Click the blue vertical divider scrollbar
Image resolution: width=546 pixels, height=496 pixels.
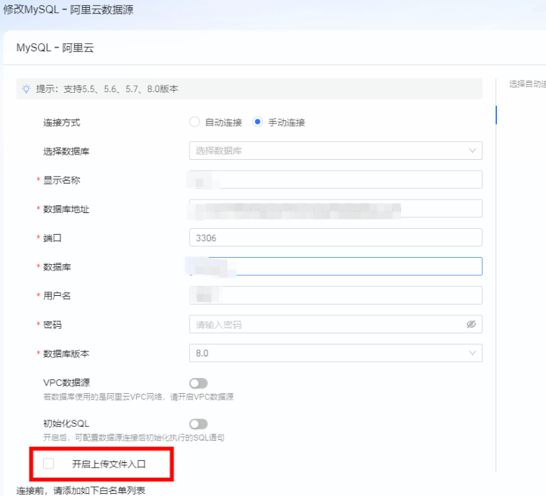(496, 114)
